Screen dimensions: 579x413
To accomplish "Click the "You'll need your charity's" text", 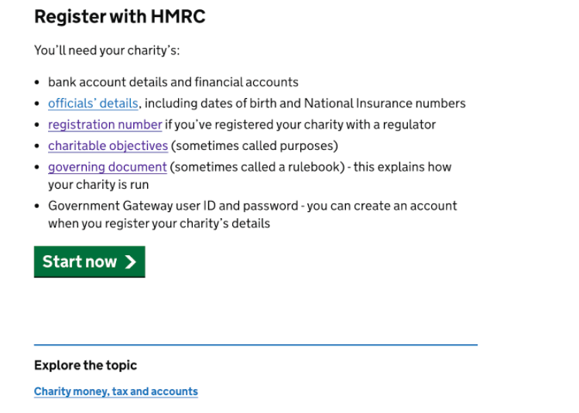I will point(107,51).
